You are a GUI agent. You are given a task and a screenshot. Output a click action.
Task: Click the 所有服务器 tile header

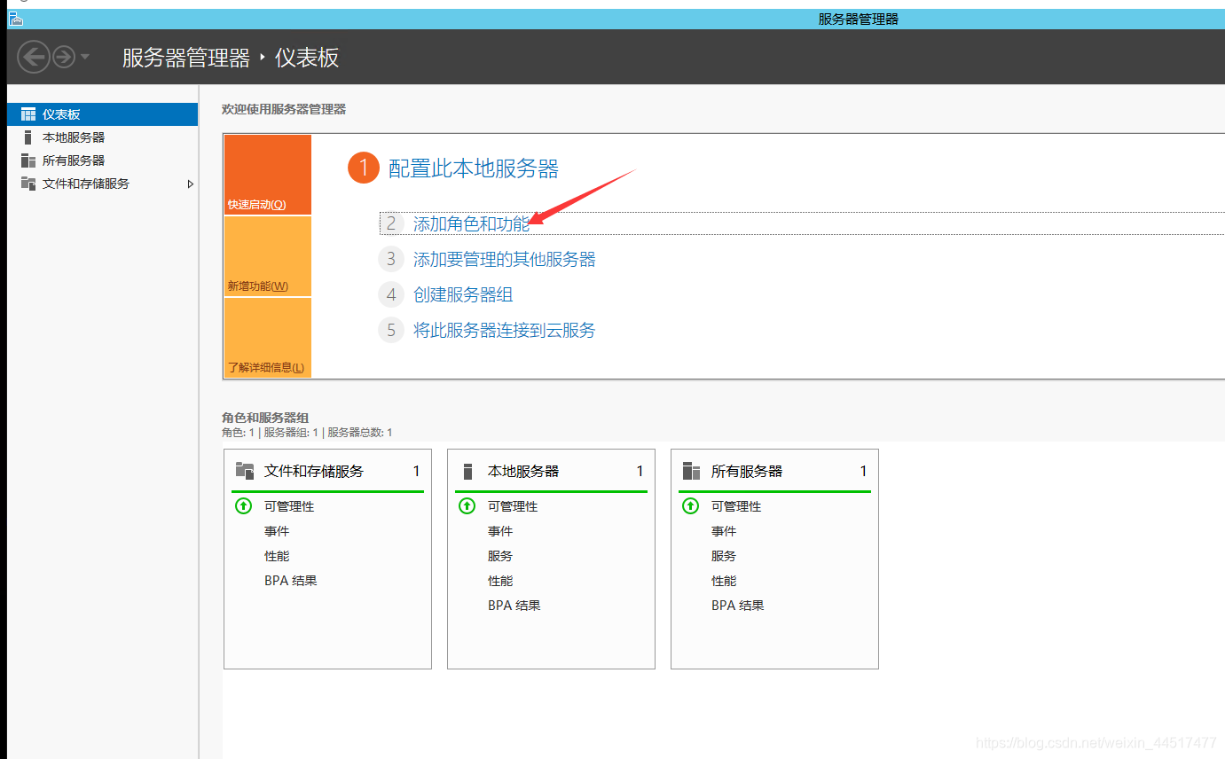(x=774, y=471)
